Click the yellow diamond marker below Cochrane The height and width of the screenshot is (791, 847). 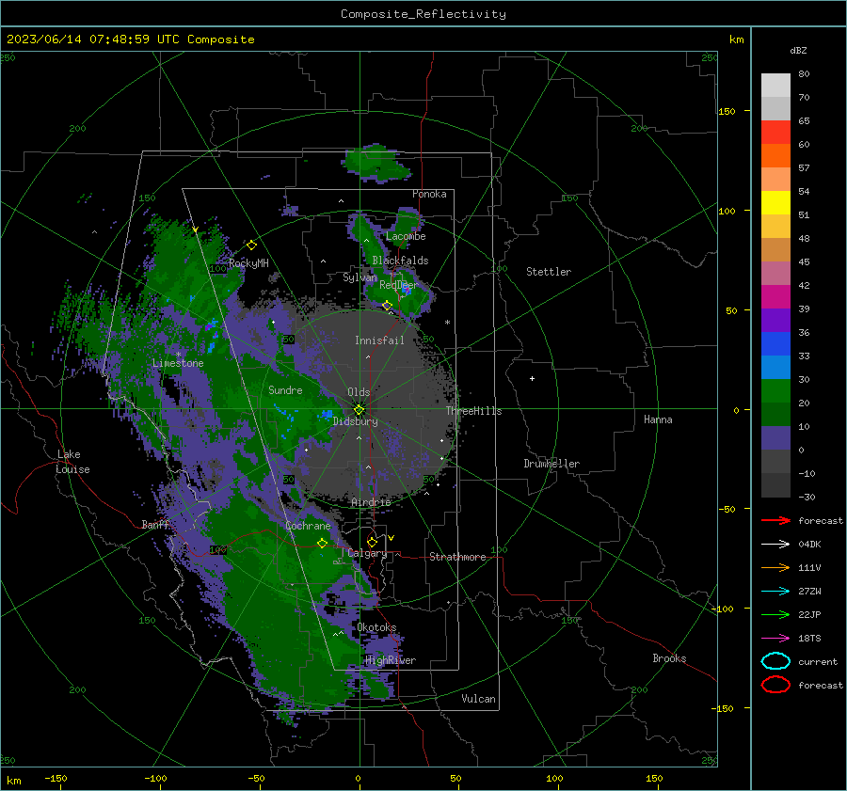pos(322,544)
